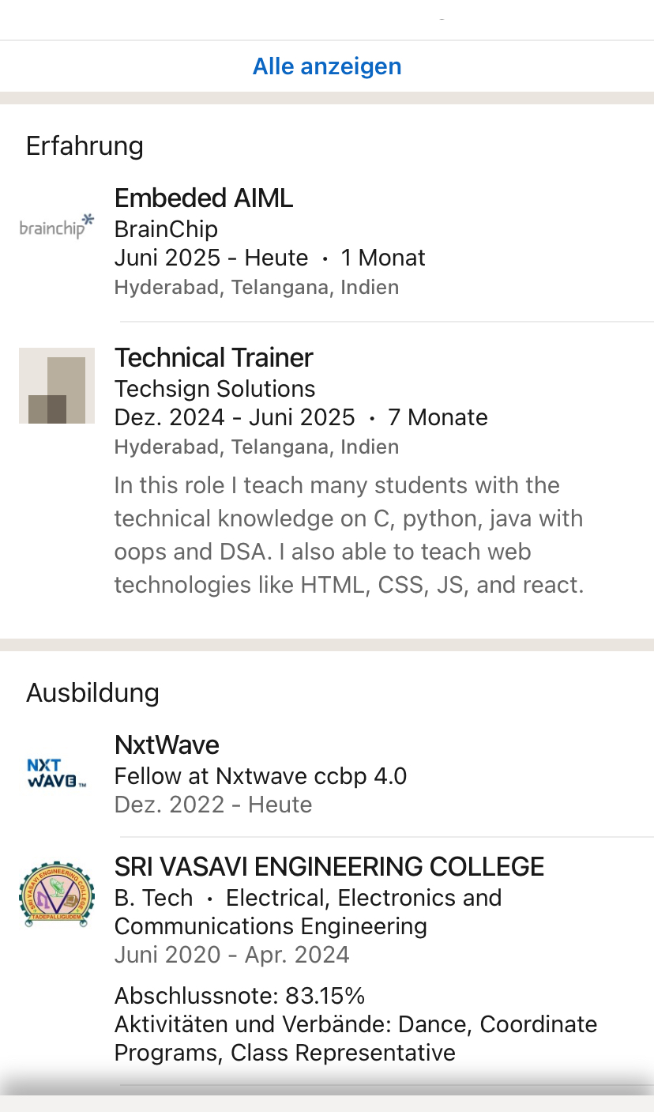
Task: Tap the Aktivitäten und Verbände text
Action: (355, 1038)
